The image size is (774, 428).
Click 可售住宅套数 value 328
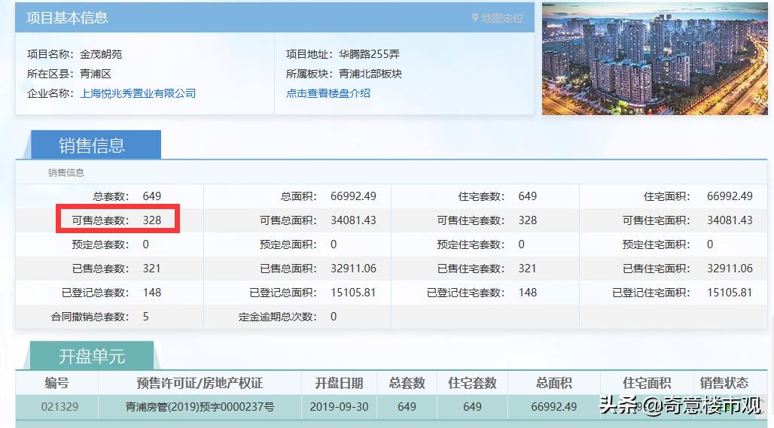(528, 220)
